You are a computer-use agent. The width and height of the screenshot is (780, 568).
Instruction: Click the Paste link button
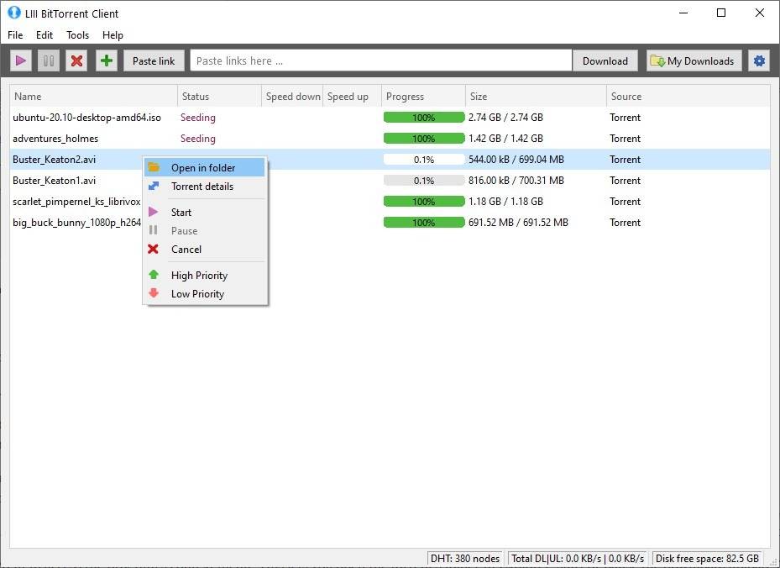(154, 60)
